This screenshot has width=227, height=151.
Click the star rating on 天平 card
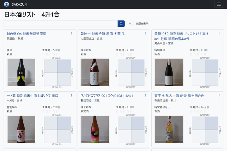tap(198, 111)
